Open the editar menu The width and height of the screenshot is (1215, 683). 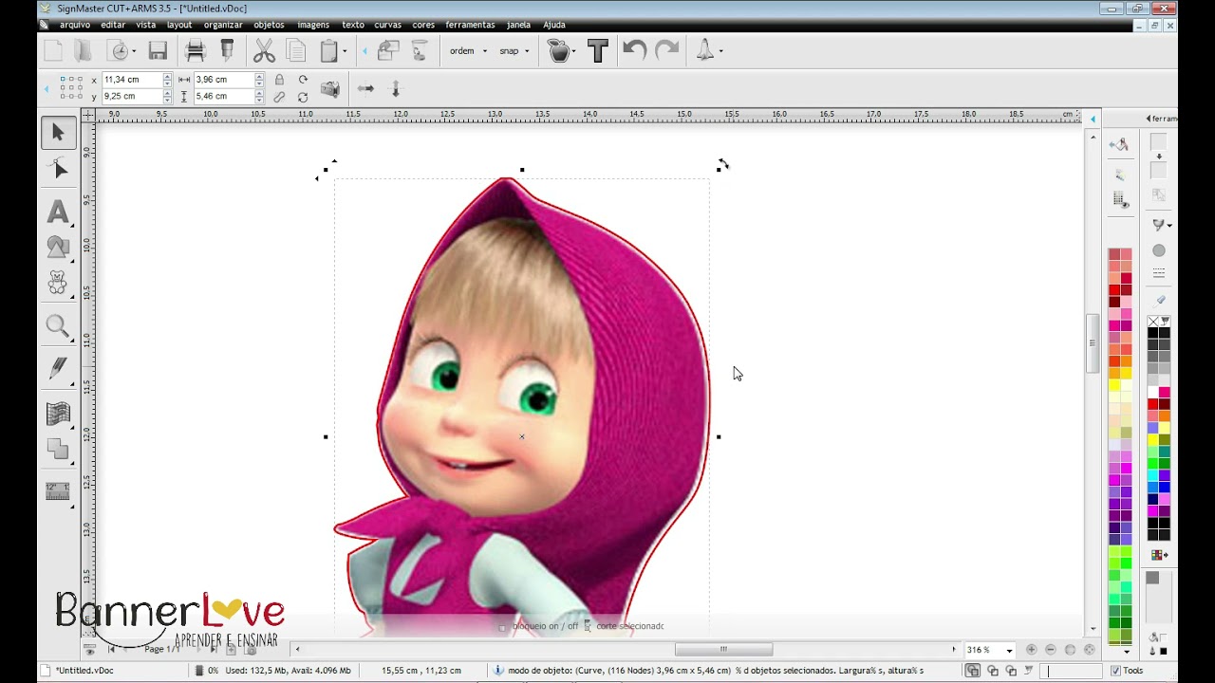[x=113, y=25]
